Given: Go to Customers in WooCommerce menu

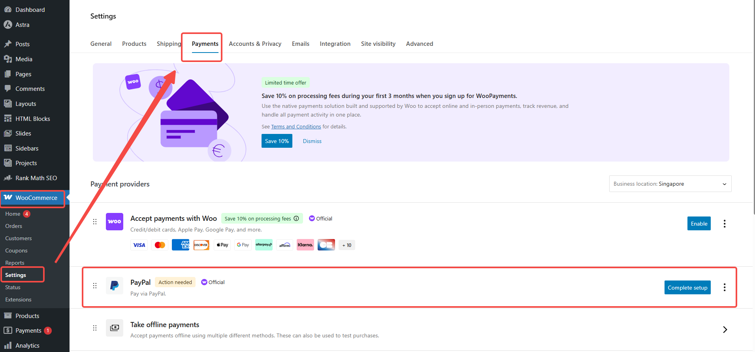Looking at the screenshot, I should coord(19,238).
